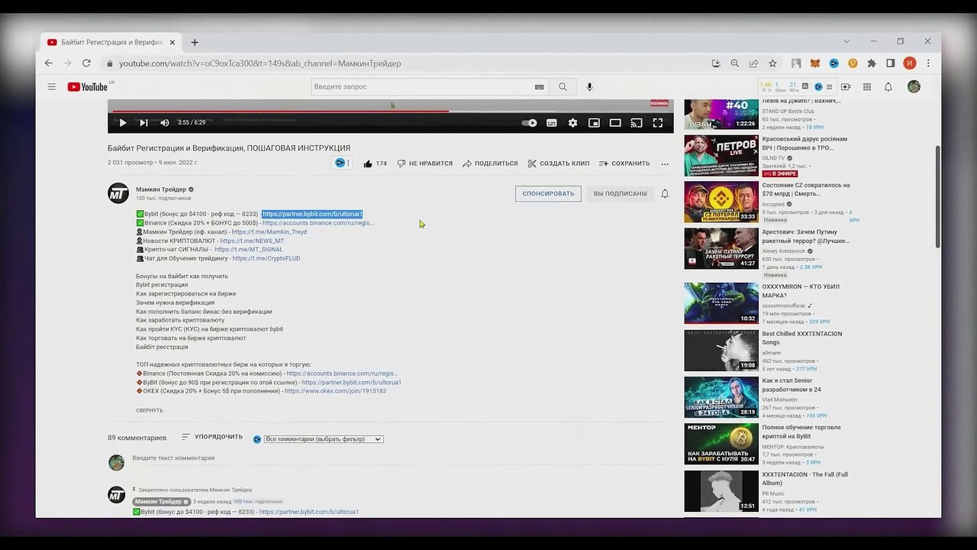Open the Chrome three-dot menu
The image size is (977, 550).
928,63
